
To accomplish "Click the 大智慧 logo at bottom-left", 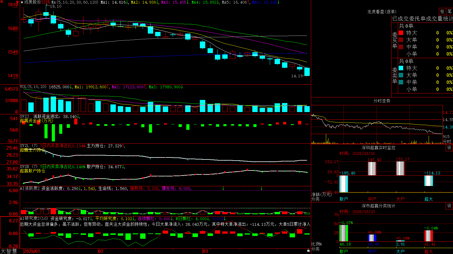I will tap(9, 251).
